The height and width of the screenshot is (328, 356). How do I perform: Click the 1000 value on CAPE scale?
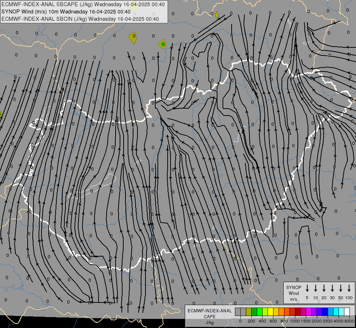click(x=295, y=321)
